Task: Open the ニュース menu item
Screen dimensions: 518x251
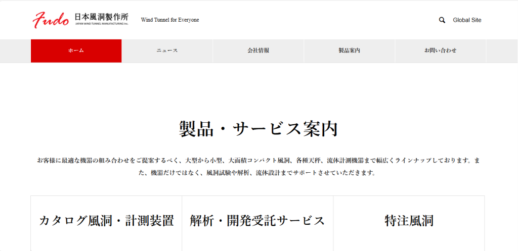Action: (167, 51)
